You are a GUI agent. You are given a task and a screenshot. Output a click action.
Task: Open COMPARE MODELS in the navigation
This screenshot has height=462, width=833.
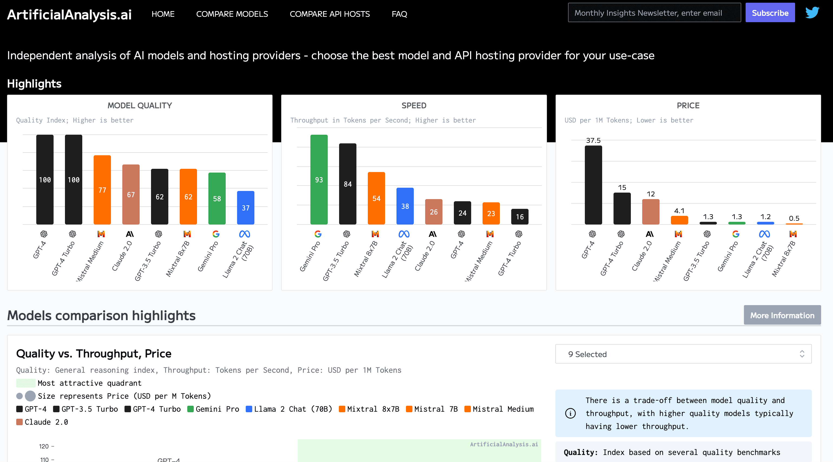pos(232,14)
